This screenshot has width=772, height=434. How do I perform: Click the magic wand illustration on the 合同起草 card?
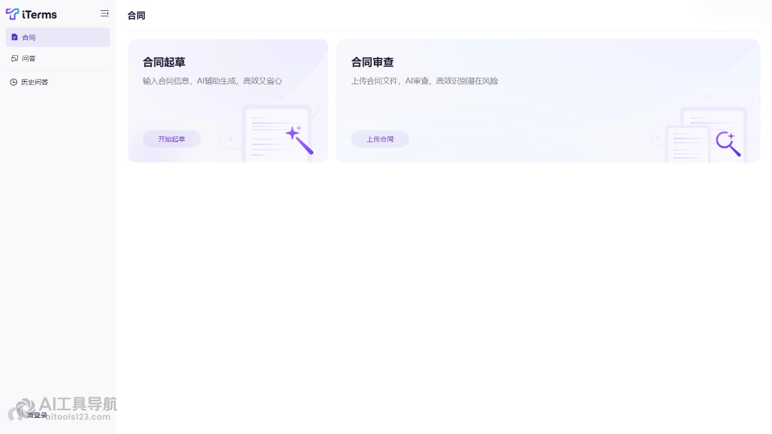pyautogui.click(x=299, y=140)
